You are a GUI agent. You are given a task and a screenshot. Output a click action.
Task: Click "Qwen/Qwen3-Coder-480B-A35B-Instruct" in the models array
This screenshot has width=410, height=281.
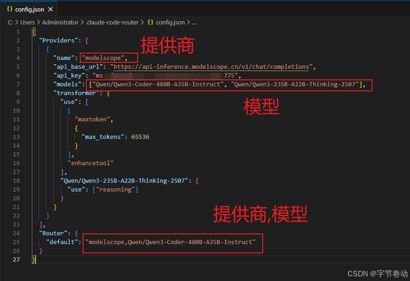pos(158,84)
